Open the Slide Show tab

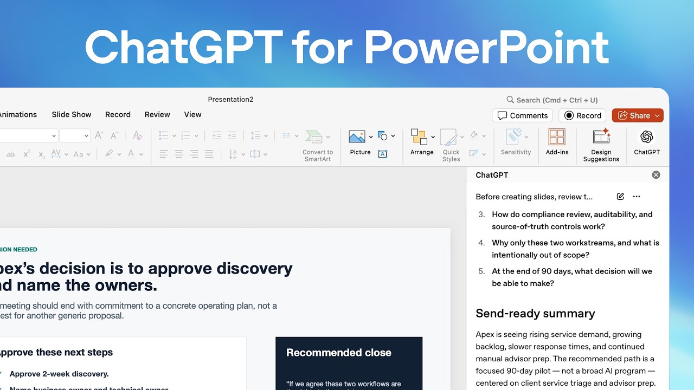coord(72,114)
